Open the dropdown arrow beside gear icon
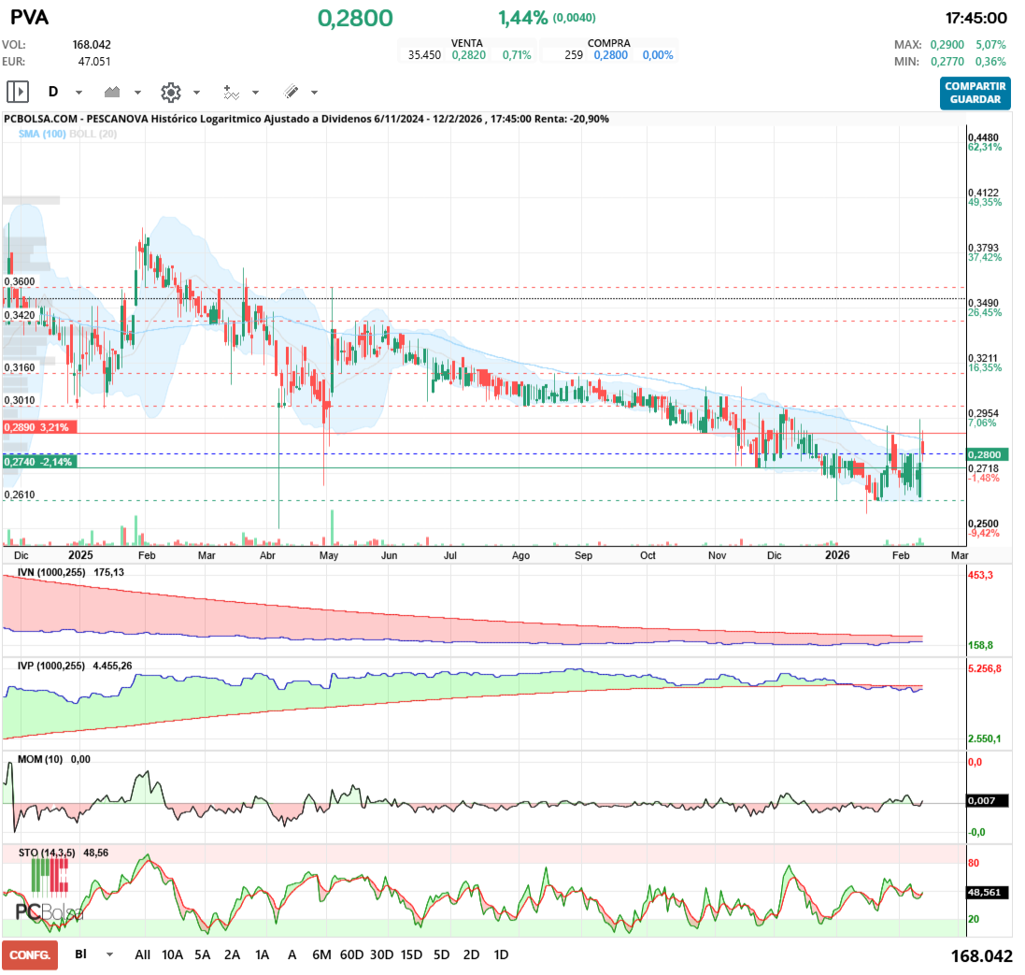The width and height of the screenshot is (1025, 975). (x=196, y=93)
